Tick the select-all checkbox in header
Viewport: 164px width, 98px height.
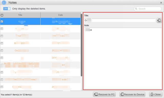[x=2, y=15]
